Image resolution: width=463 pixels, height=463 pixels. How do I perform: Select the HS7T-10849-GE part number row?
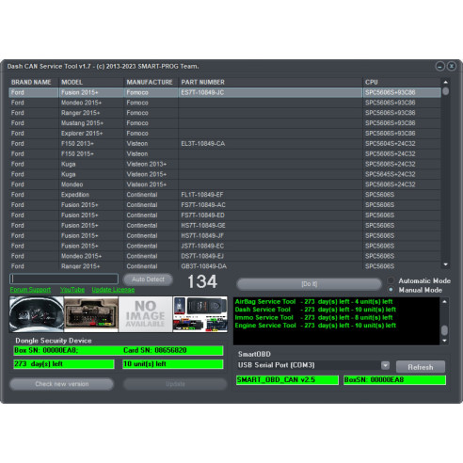point(225,226)
